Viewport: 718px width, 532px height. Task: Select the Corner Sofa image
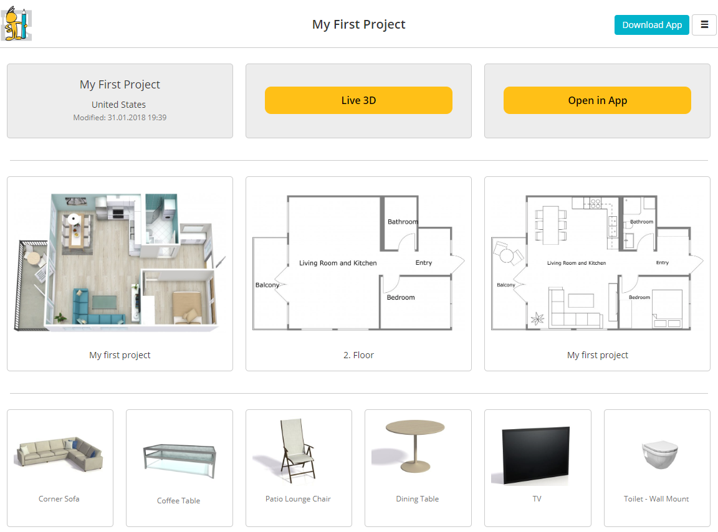click(60, 454)
